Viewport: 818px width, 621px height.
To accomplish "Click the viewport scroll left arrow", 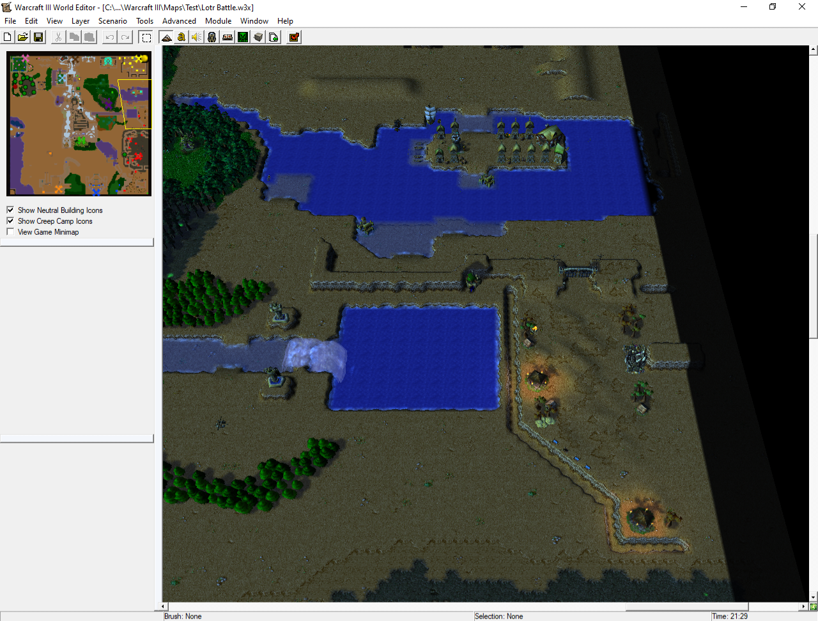I will click(x=164, y=606).
